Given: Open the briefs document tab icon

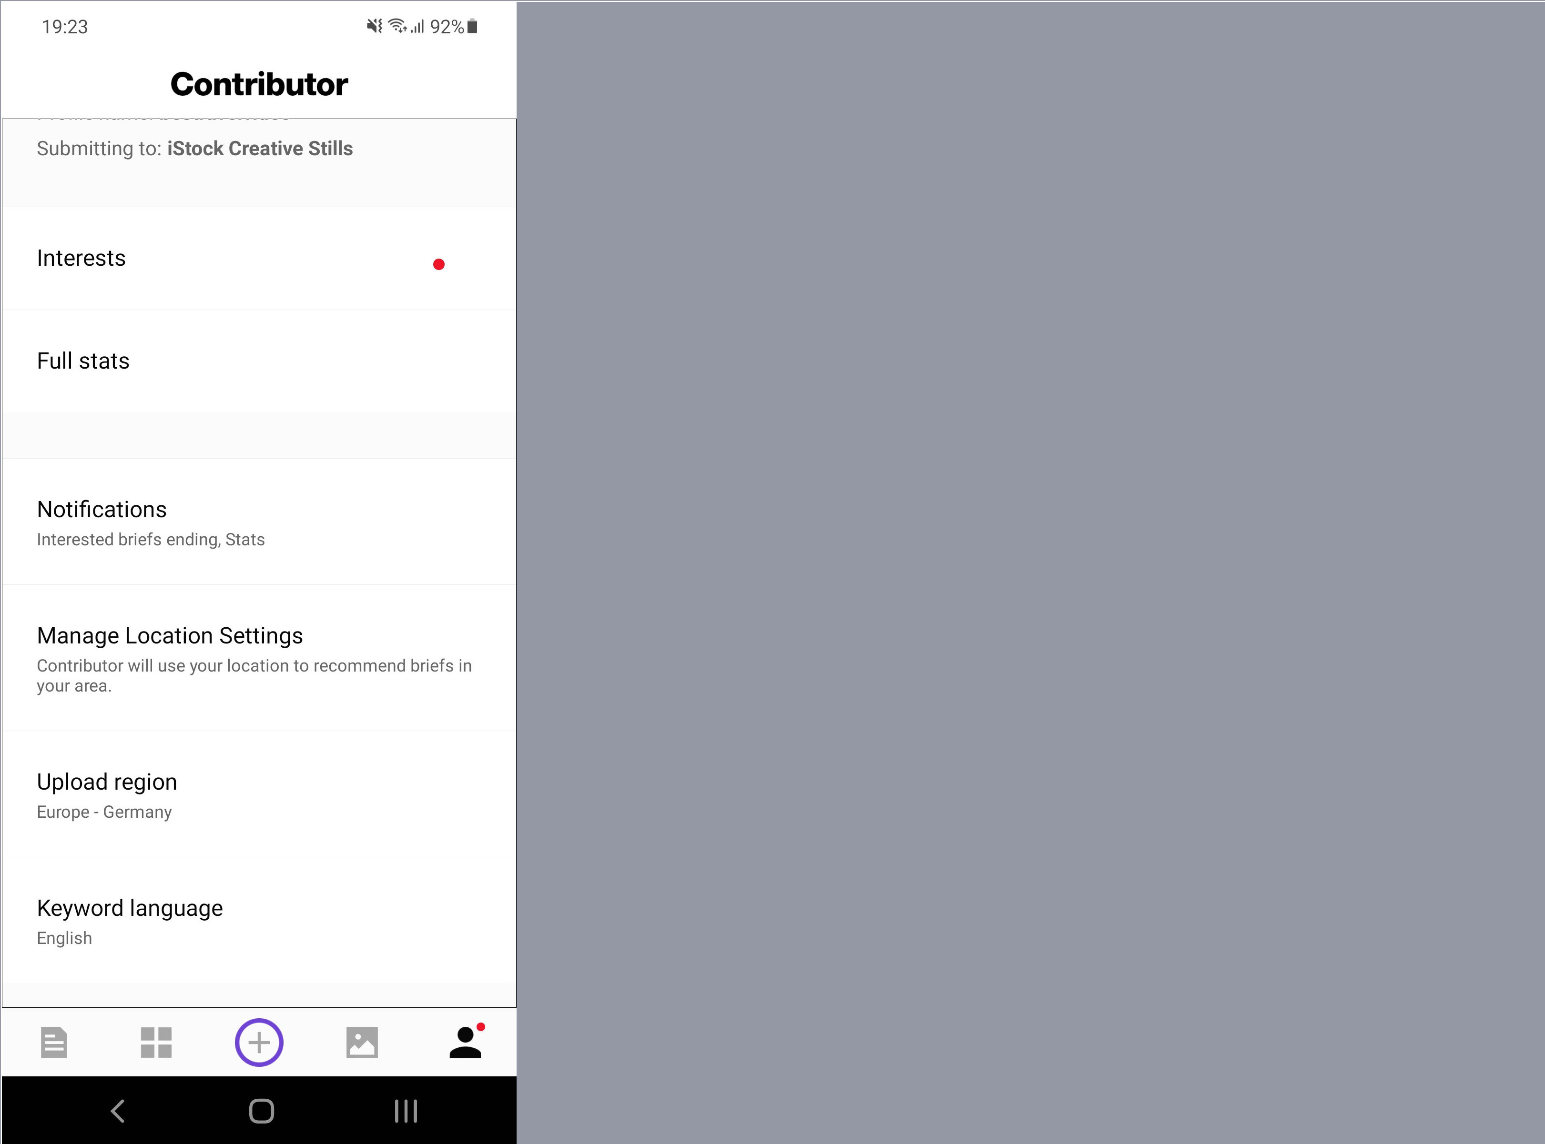Looking at the screenshot, I should click(x=54, y=1042).
